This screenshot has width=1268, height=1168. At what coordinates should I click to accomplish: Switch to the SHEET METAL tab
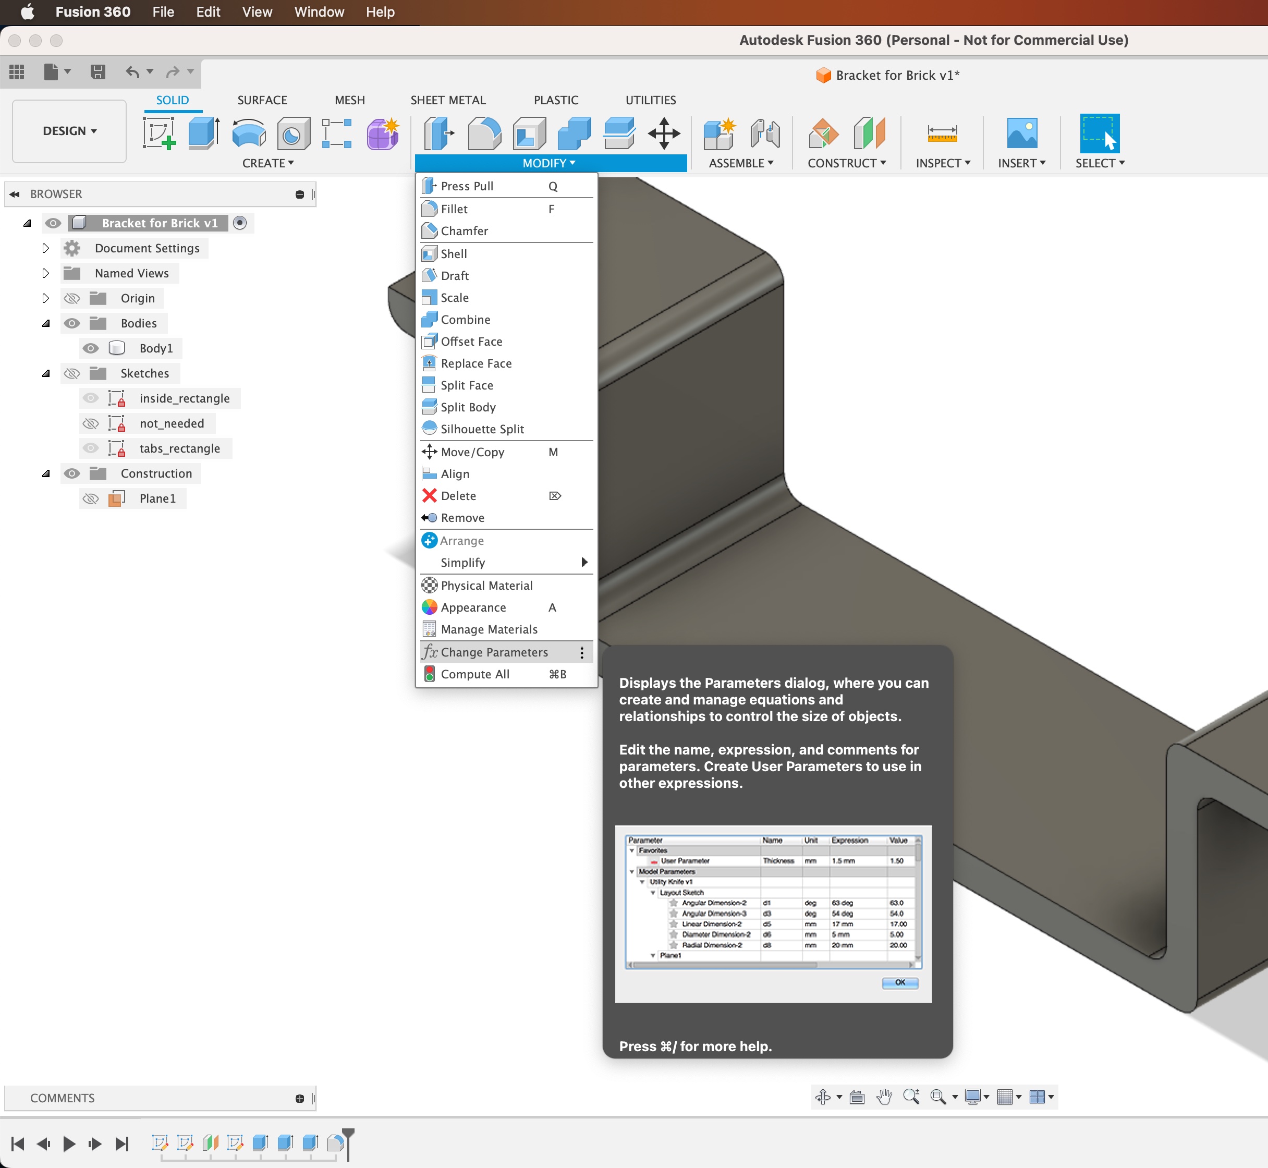click(x=448, y=100)
